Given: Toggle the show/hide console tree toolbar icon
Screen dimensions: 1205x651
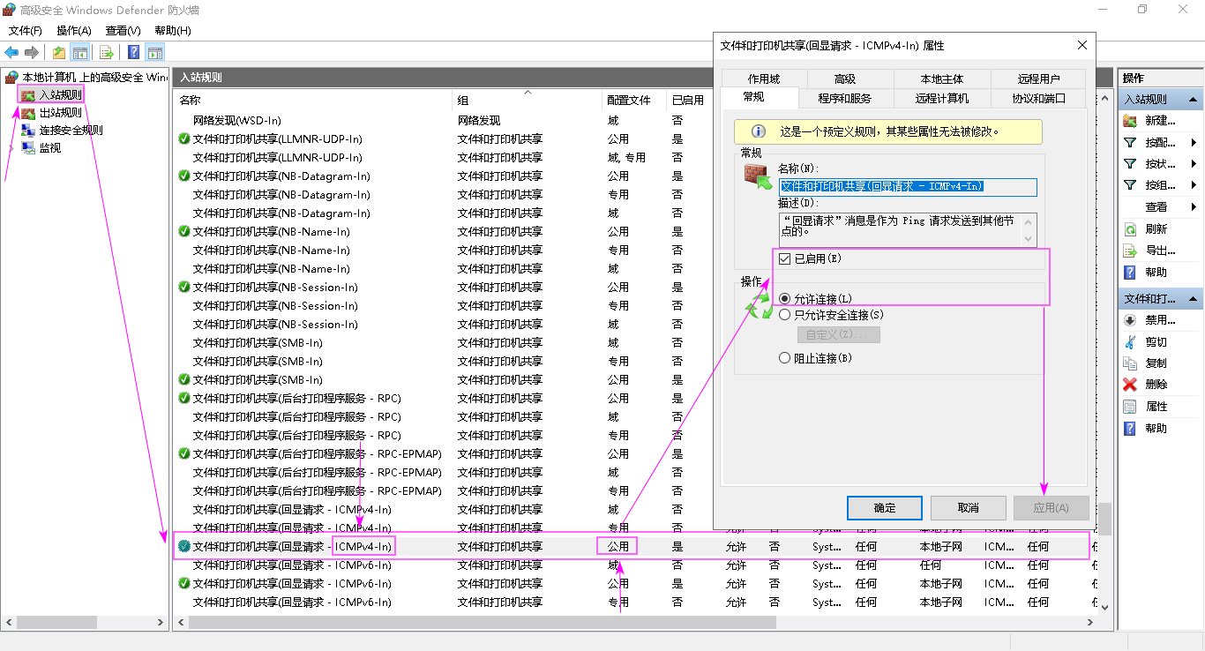Looking at the screenshot, I should coord(80,52).
